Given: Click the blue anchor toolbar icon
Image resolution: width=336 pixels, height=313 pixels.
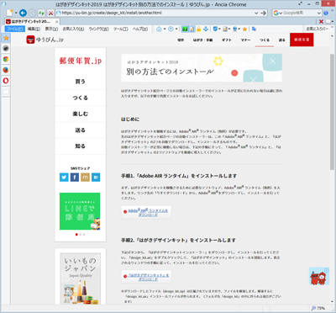Looking at the screenshot, I should 206,29.
